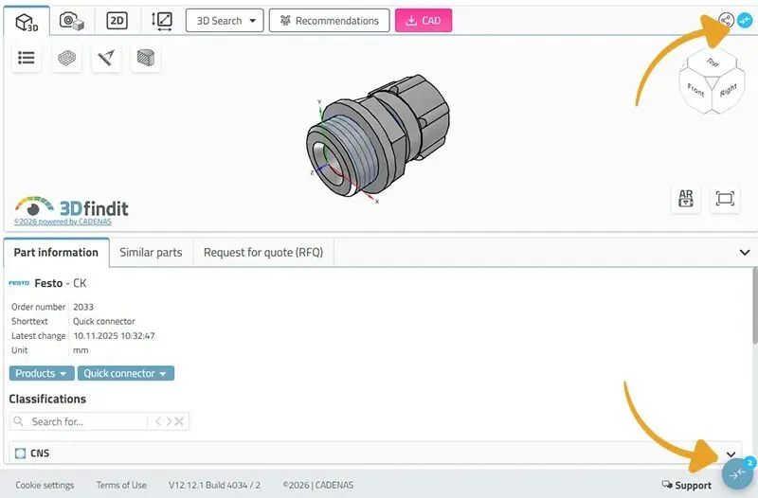Open the dimensions measurement view
The height and width of the screenshot is (498, 758).
click(161, 21)
